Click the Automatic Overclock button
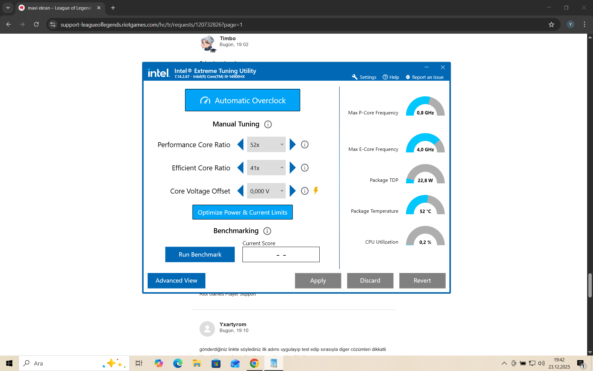 tap(242, 100)
